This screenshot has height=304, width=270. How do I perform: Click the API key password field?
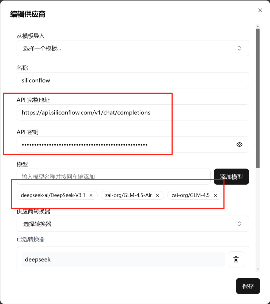133,145
